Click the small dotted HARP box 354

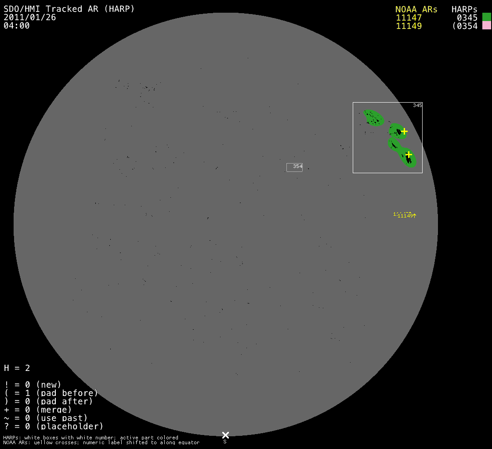[294, 167]
